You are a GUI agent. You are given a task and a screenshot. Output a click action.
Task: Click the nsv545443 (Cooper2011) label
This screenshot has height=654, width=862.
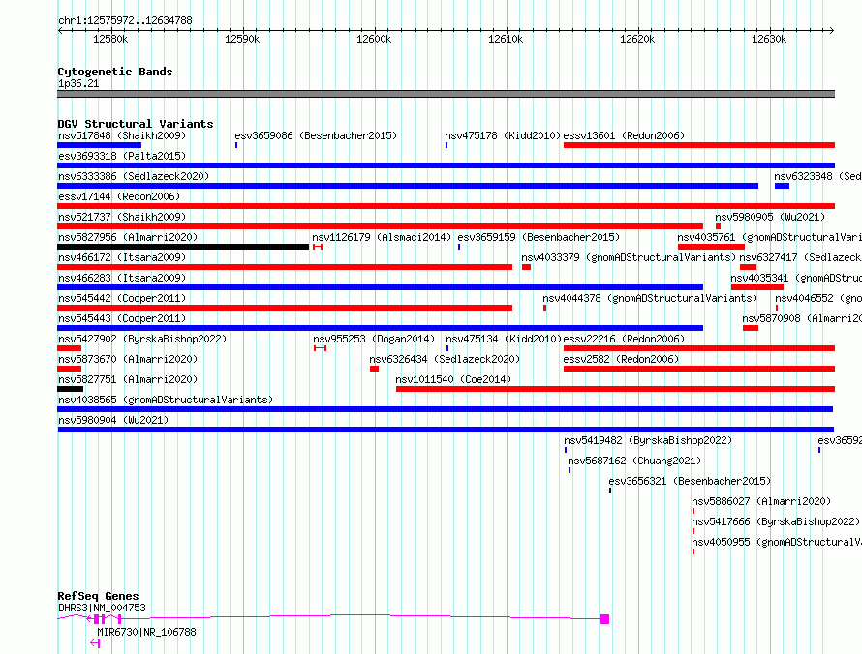[x=122, y=318]
